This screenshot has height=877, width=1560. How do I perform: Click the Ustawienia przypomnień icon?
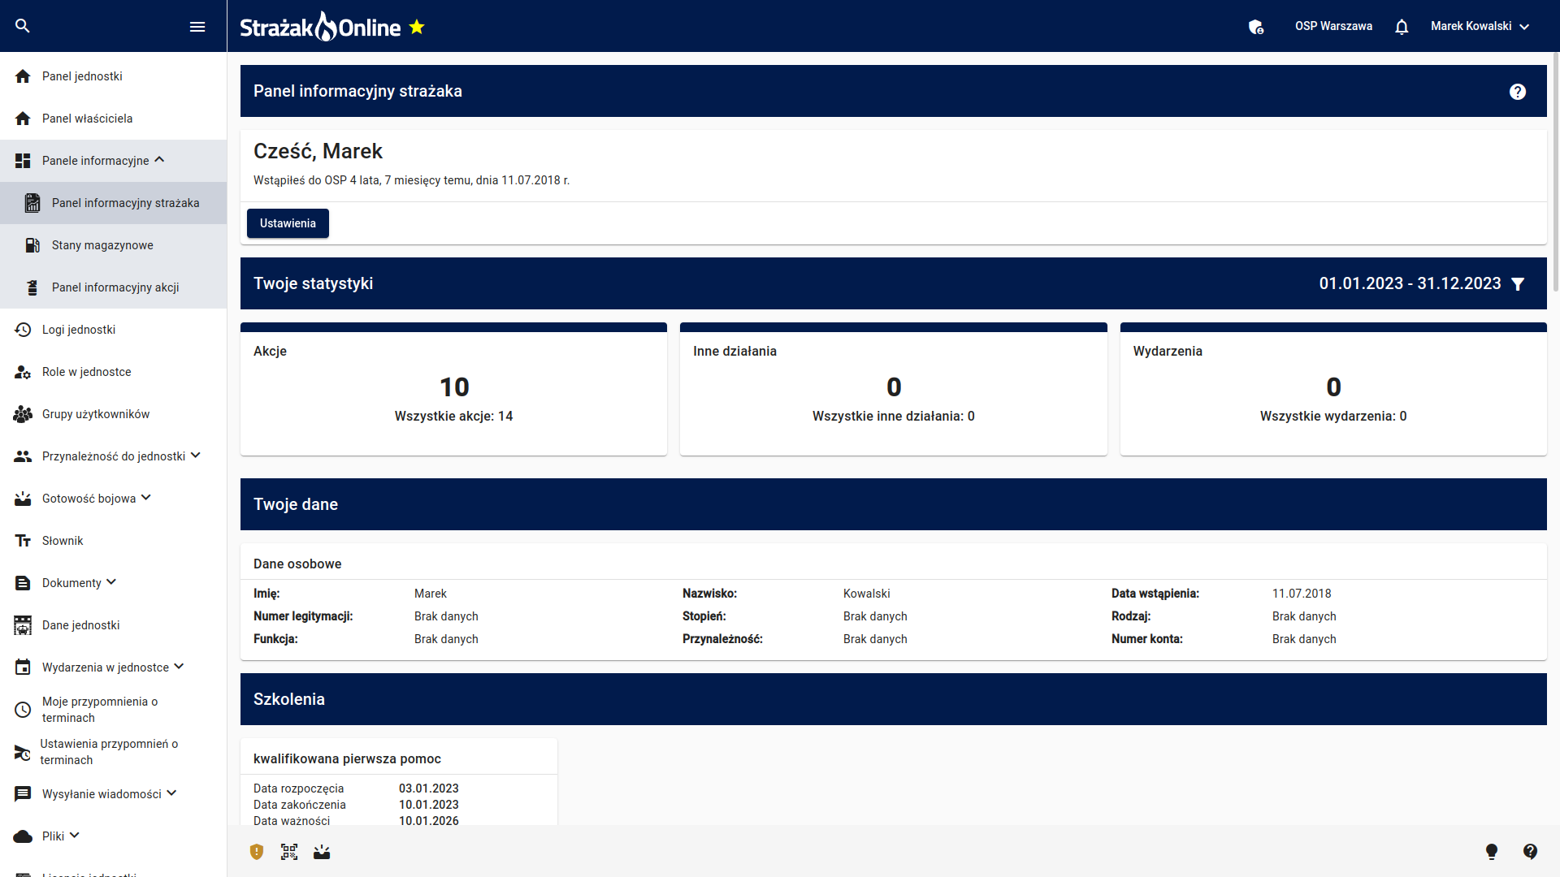23,752
